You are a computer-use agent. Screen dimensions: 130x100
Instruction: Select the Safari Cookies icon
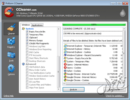(x=65, y=71)
